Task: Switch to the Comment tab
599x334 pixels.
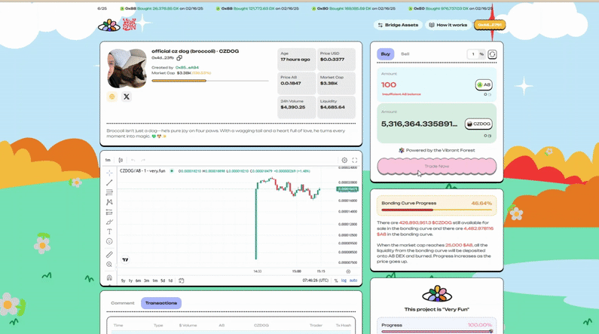Action: [123, 303]
